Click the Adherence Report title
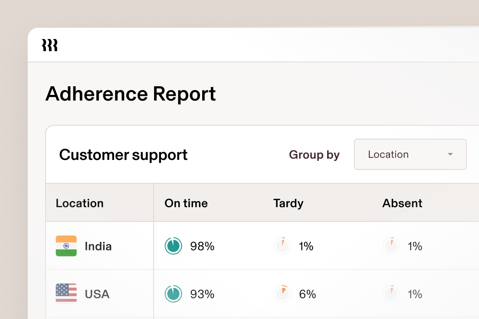Image resolution: width=479 pixels, height=319 pixels. pos(131,94)
